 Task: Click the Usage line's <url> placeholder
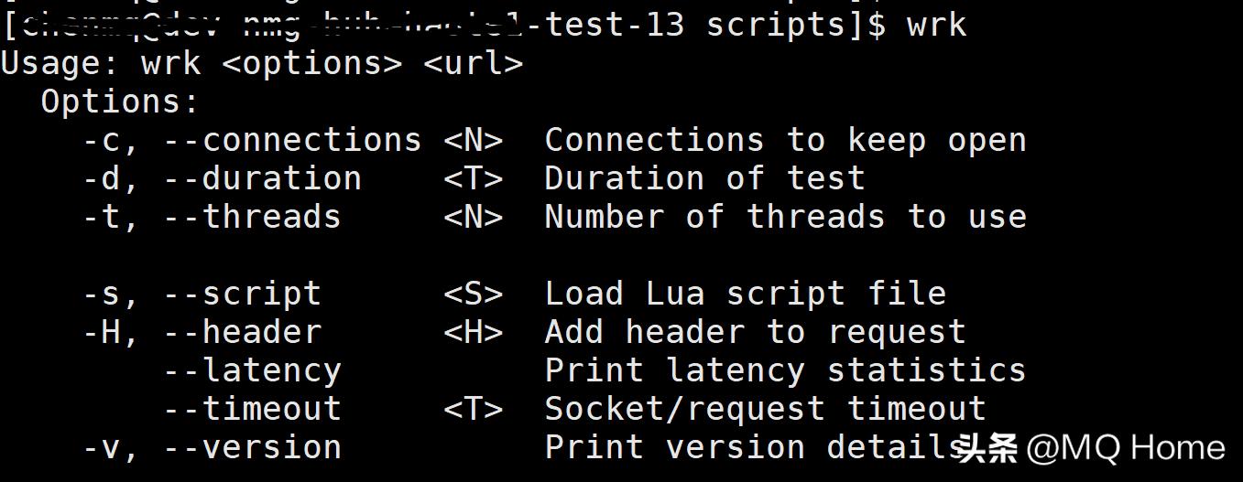pos(474,64)
